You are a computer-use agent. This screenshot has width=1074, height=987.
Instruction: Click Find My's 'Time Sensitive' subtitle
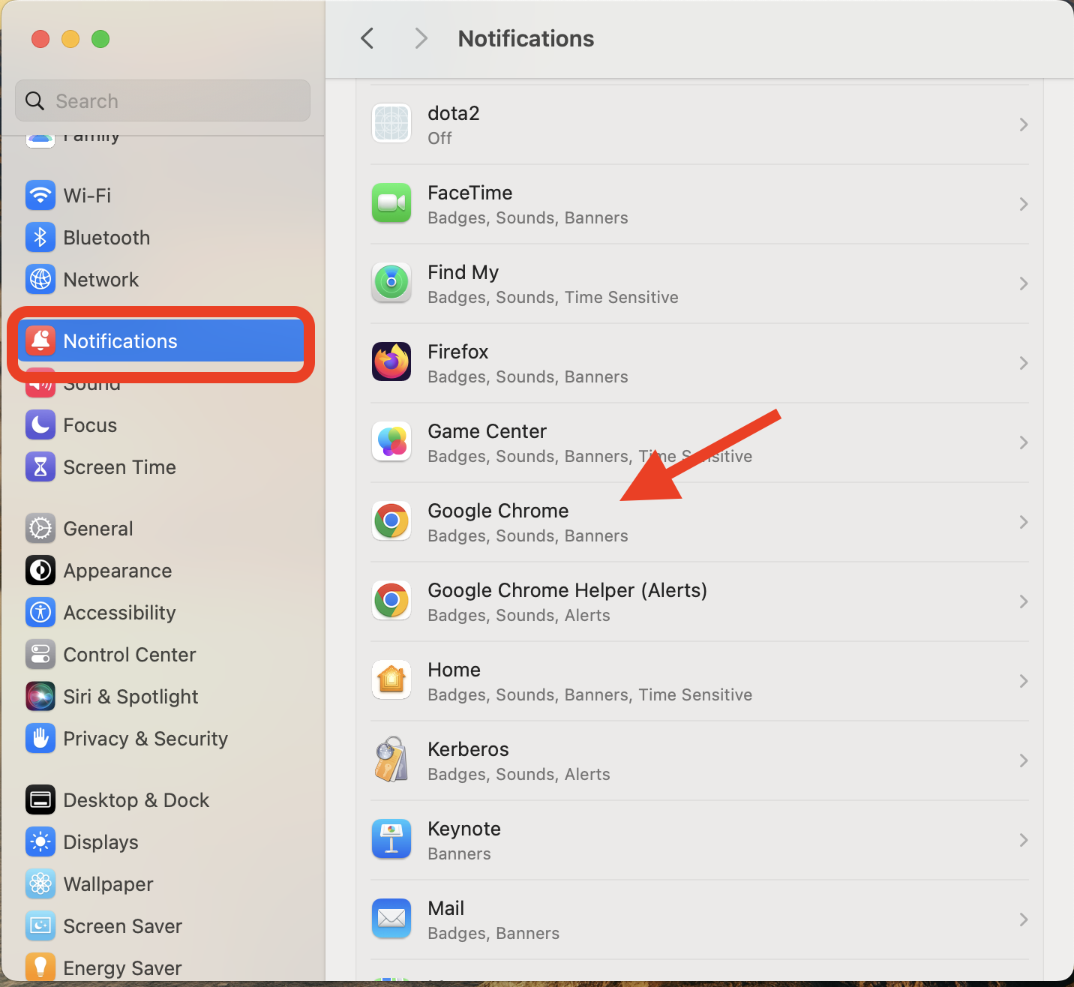point(622,298)
